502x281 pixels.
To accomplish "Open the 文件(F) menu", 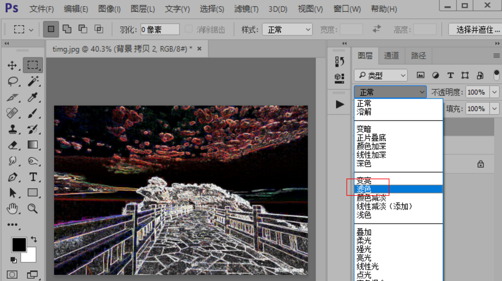I will coord(42,9).
